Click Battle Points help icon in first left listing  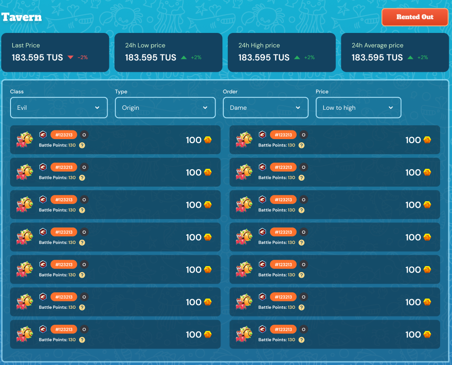pyautogui.click(x=82, y=145)
